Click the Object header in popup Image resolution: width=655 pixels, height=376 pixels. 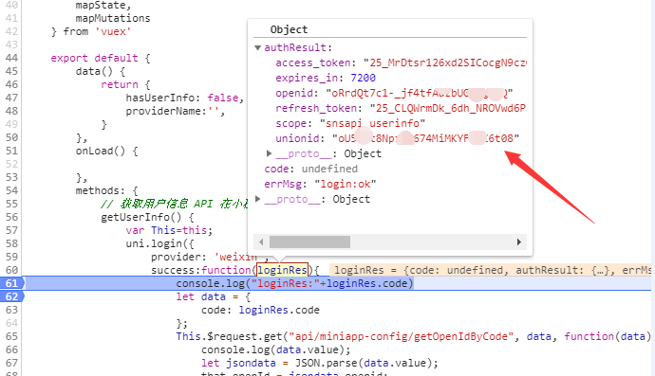coord(289,29)
